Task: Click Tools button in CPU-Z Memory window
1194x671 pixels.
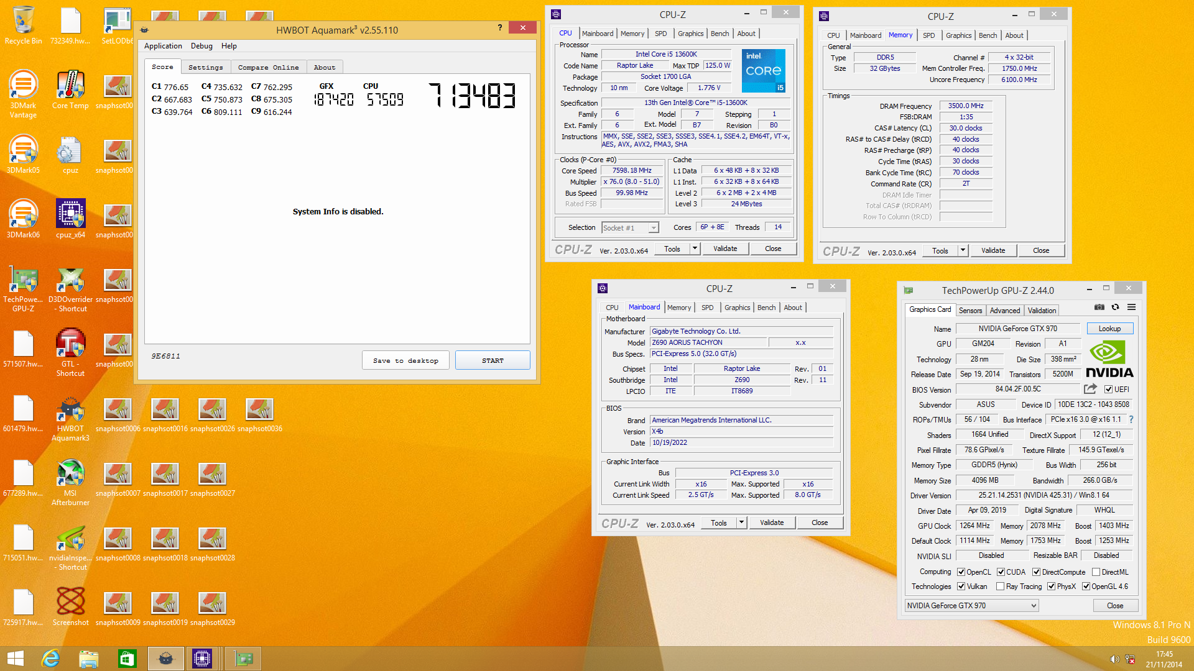Action: tap(940, 250)
